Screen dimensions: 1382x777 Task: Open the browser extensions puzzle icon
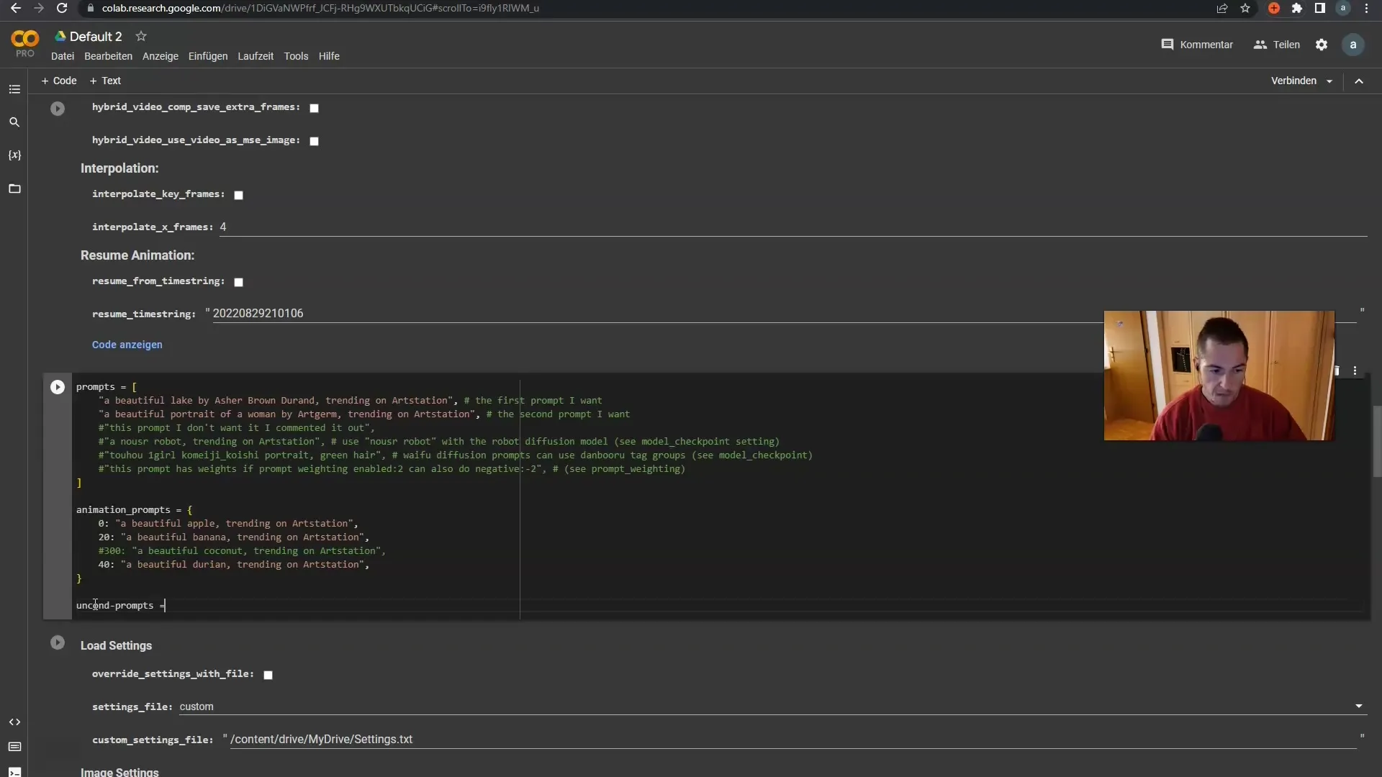(1297, 8)
